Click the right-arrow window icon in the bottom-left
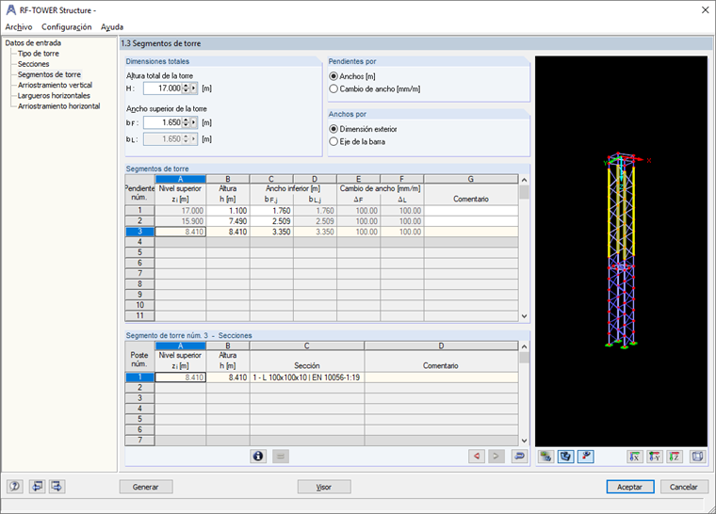Image resolution: width=716 pixels, height=514 pixels. point(57,487)
